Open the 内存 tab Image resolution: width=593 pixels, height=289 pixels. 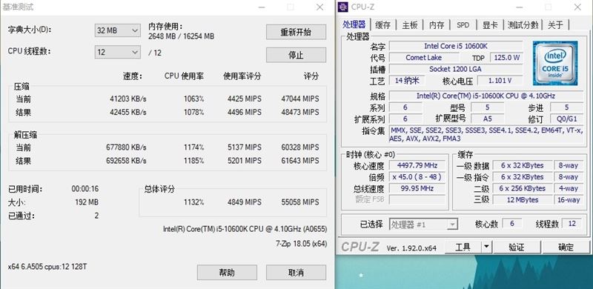tap(437, 25)
